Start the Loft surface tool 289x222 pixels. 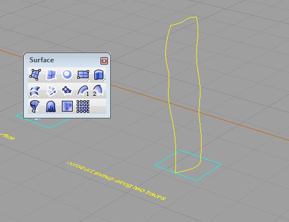tap(35, 91)
